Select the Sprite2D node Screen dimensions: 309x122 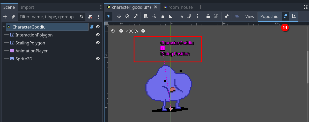tap(24, 59)
